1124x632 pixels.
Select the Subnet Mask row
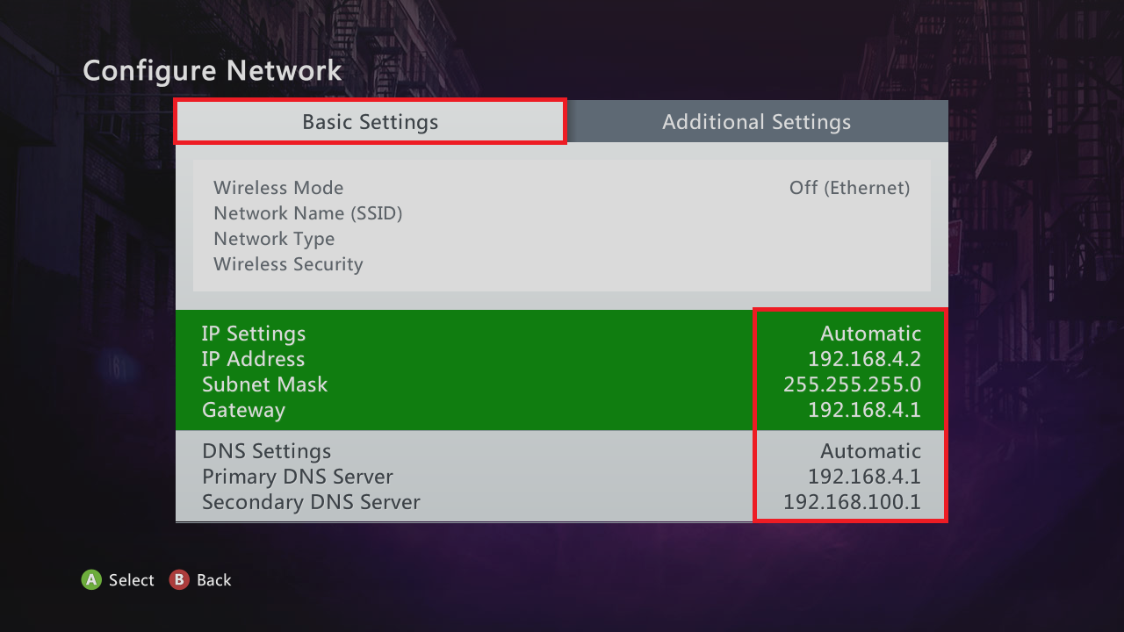coord(264,384)
